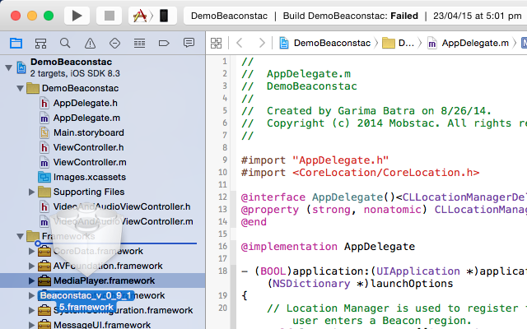Select MediaPlayer.framework row
This screenshot has height=329, width=527.
coord(102,280)
